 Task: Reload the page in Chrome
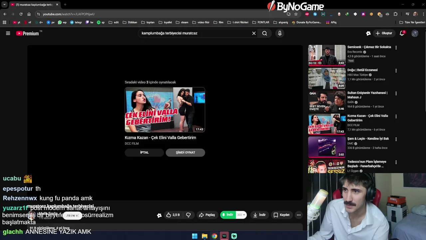point(21,14)
